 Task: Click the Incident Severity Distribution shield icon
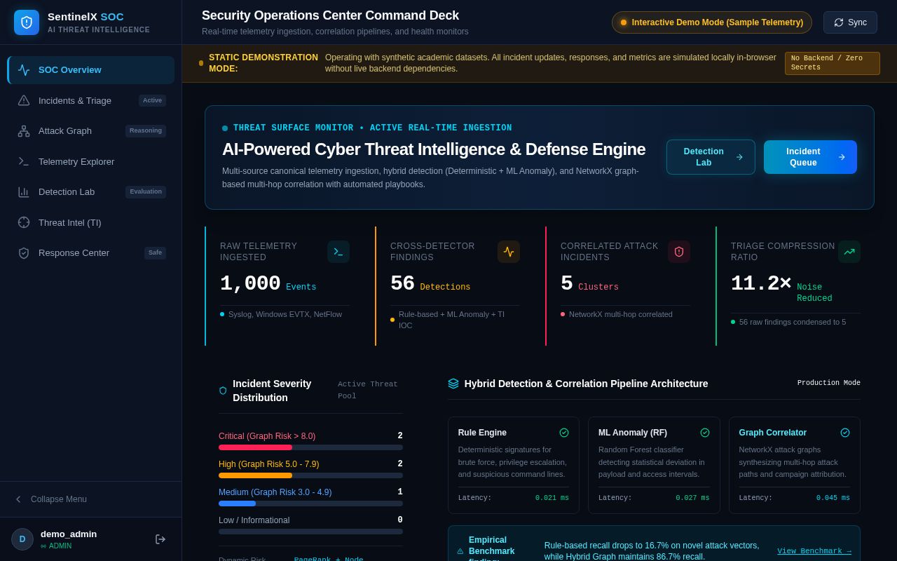223,391
